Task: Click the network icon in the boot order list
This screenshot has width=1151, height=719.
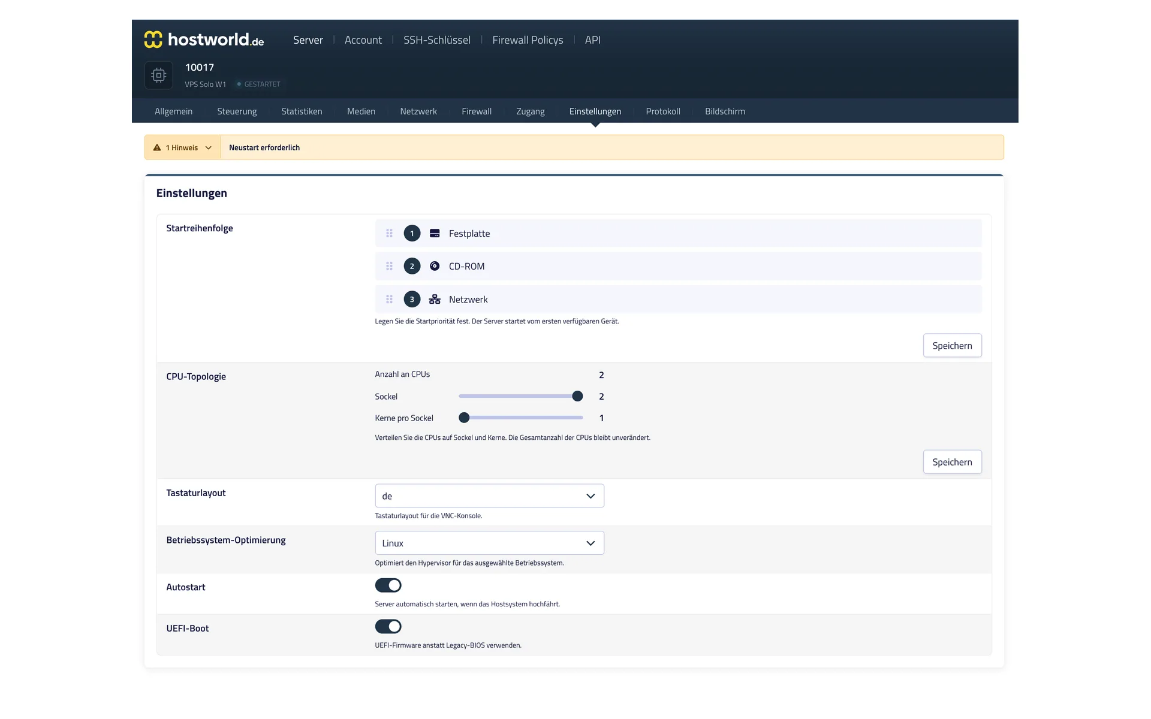Action: point(435,299)
